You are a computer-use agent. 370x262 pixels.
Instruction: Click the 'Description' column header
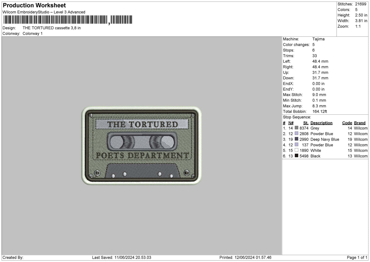(321, 123)
